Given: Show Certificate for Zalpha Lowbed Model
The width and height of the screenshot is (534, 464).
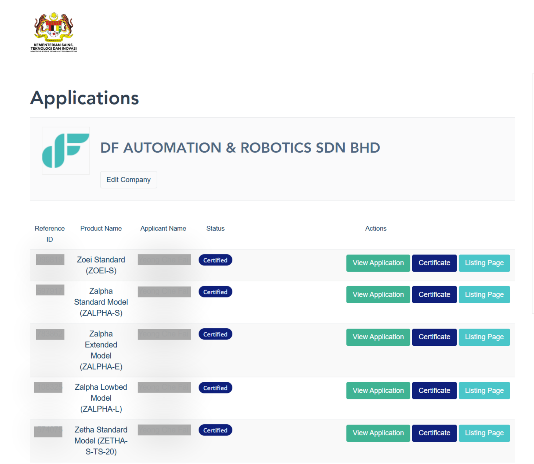Looking at the screenshot, I should click(434, 390).
